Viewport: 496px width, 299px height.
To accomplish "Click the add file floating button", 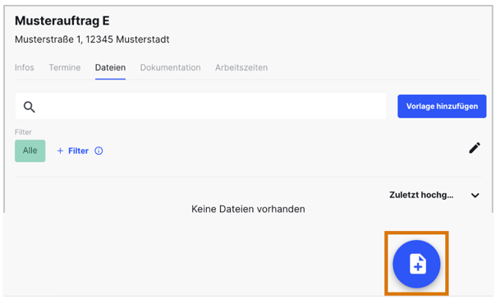I will coord(416,265).
